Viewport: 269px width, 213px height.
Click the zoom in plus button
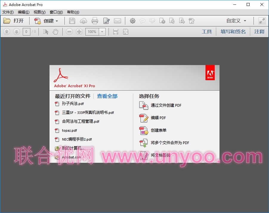[x=79, y=31]
